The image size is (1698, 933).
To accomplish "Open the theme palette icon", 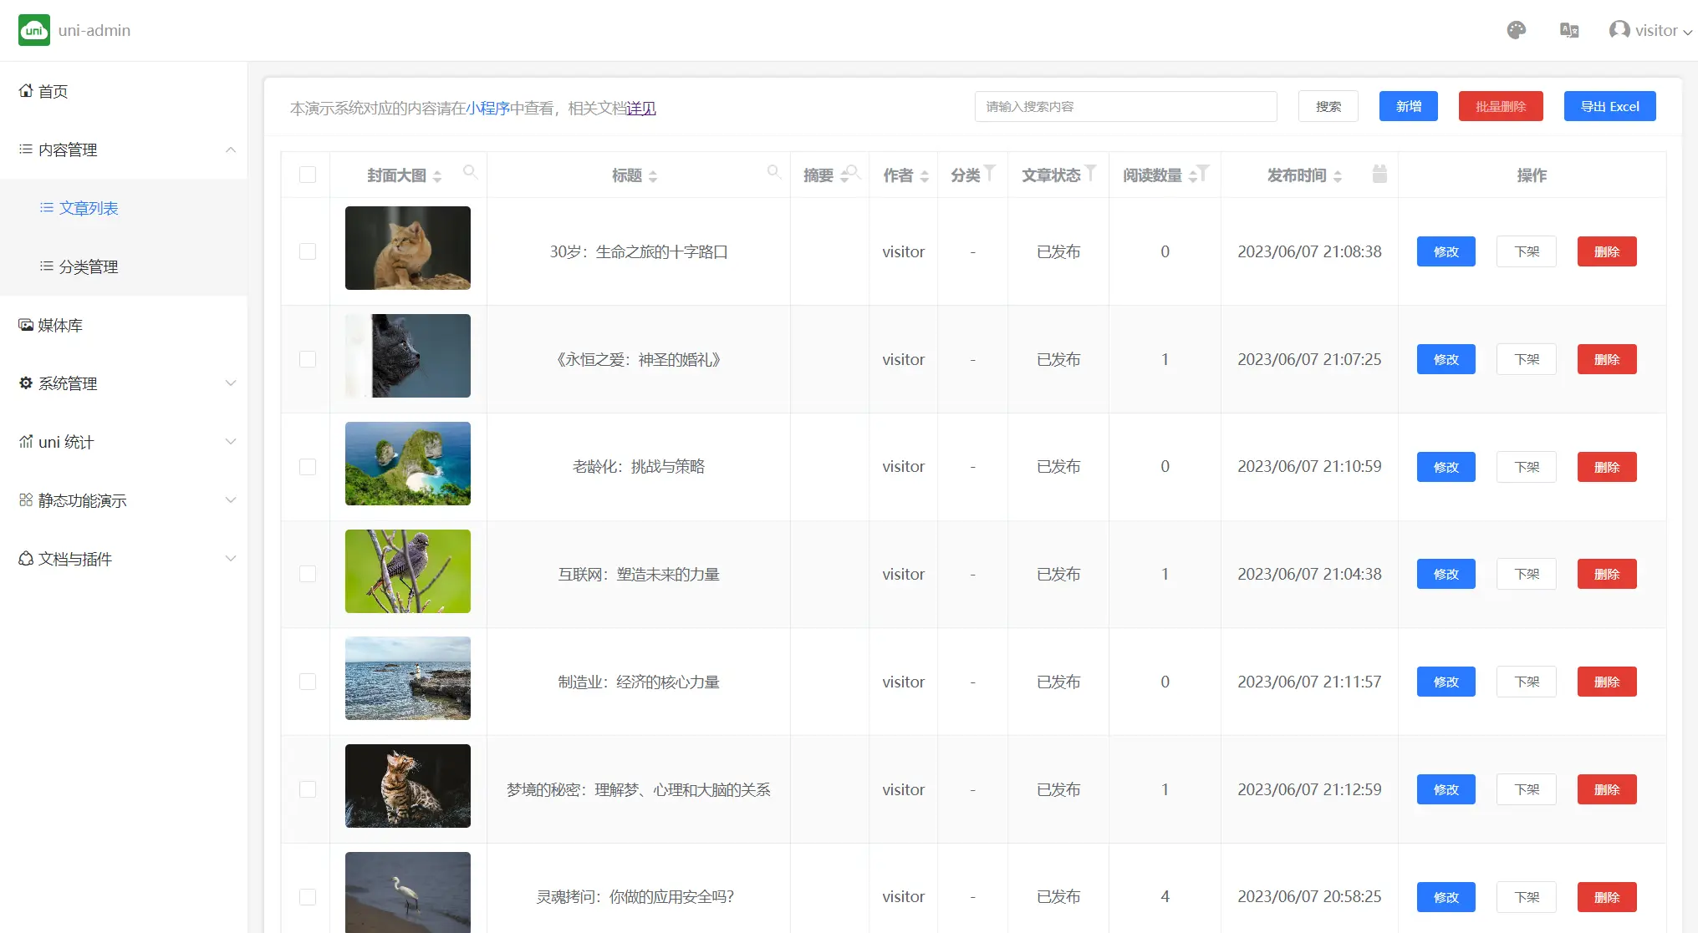I will [1516, 30].
